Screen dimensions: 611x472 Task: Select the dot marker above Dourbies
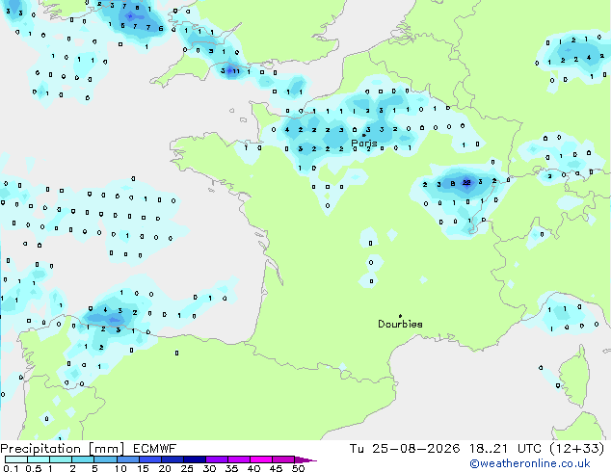click(400, 316)
